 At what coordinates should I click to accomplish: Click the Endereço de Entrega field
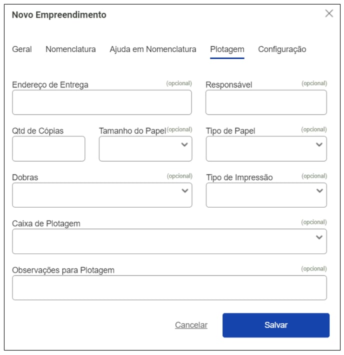(101, 102)
